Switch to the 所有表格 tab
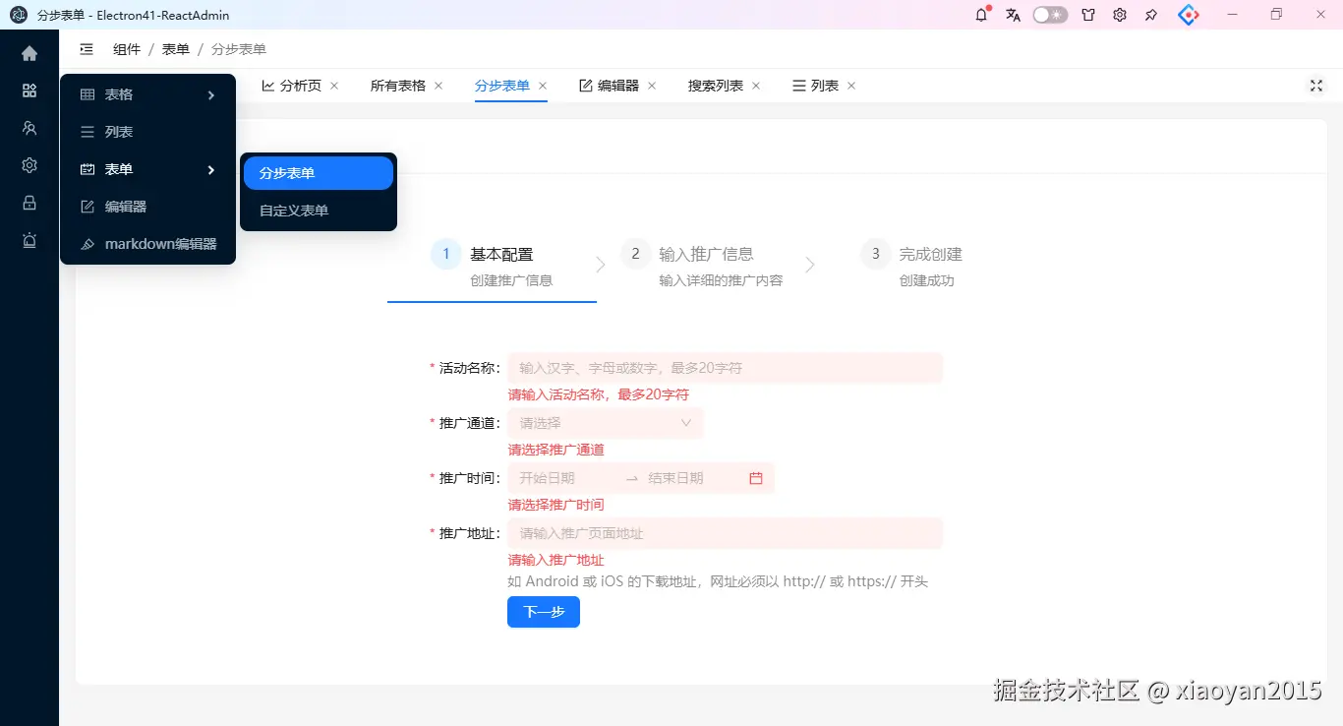1343x726 pixels. (398, 86)
